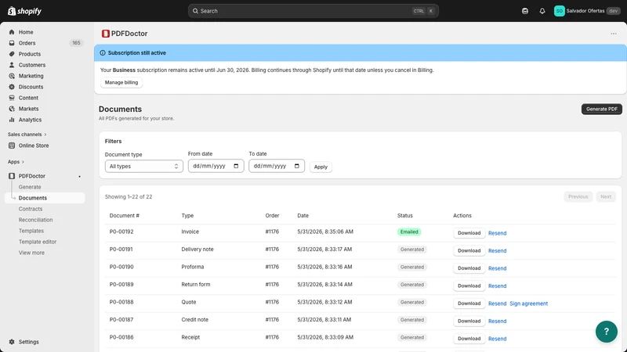Open the Document type dropdown
Image resolution: width=627 pixels, height=352 pixels.
pyautogui.click(x=144, y=167)
